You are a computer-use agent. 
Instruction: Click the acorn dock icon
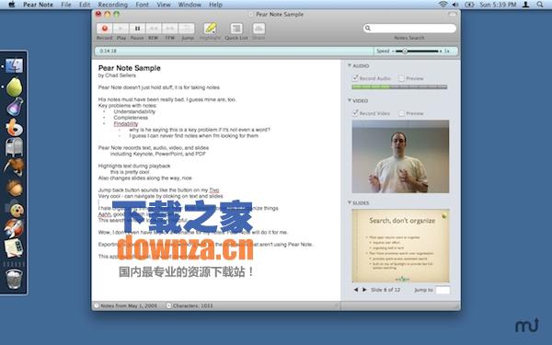15,188
